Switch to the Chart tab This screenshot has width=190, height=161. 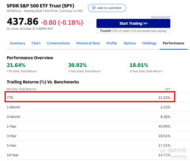(x=36, y=43)
